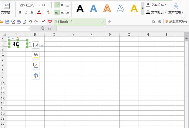Export to PDF using the PDF icon
Screen dimensions: 189x128
pyautogui.click(x=13, y=22)
